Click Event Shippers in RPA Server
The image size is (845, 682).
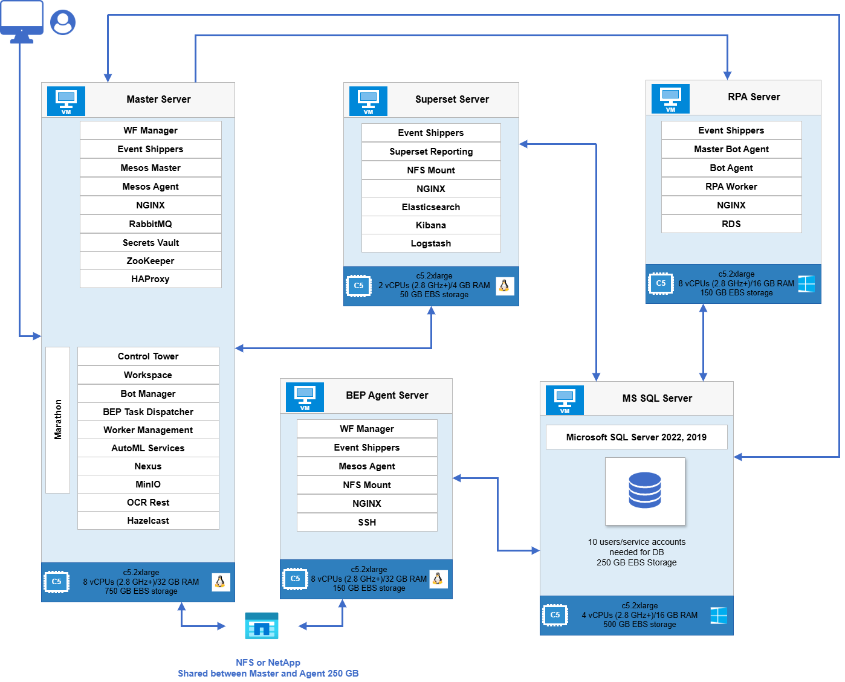(x=731, y=130)
